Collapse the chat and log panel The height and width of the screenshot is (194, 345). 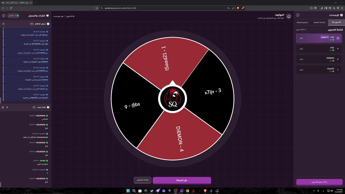4,16
